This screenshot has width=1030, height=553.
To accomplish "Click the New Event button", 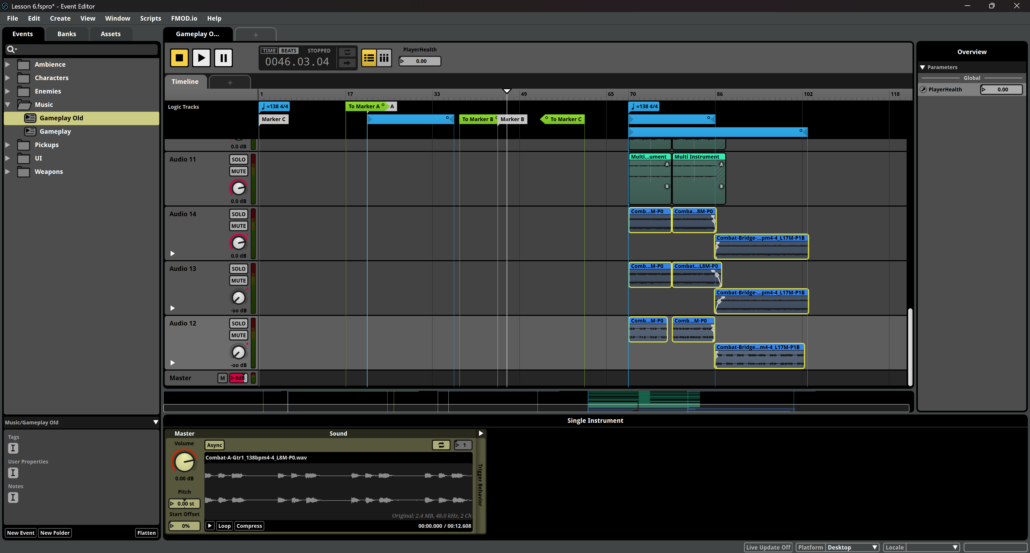I will (20, 533).
